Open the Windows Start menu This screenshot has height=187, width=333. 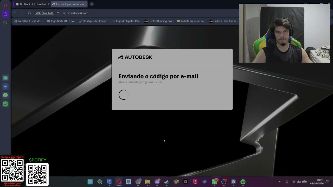pyautogui.click(x=90, y=182)
